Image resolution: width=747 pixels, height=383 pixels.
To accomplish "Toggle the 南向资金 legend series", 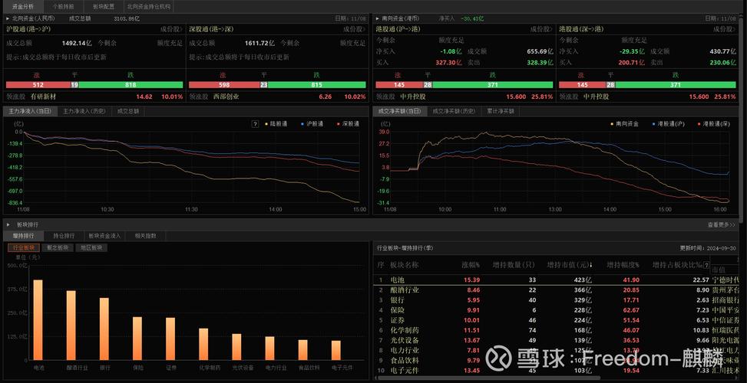I will tap(612, 123).
